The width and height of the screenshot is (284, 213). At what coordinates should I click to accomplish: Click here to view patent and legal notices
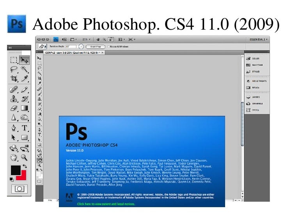coord(106,204)
